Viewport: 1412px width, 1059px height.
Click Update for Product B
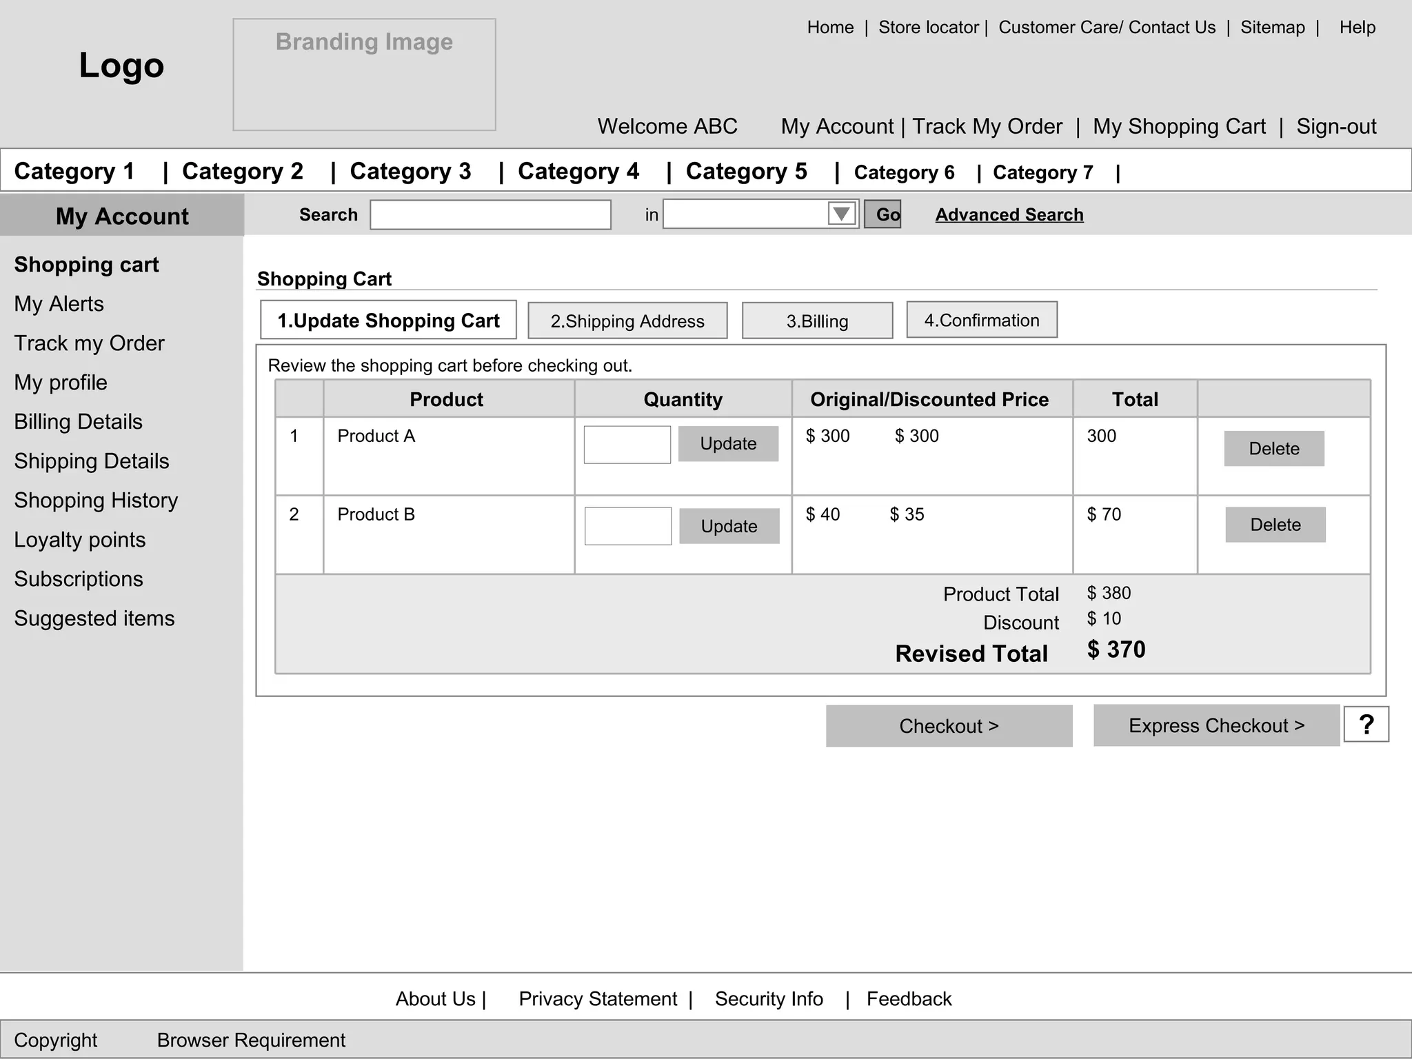pos(729,526)
